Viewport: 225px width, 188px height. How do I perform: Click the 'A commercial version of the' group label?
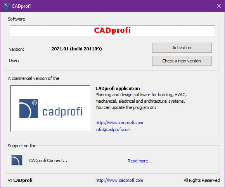(33, 78)
